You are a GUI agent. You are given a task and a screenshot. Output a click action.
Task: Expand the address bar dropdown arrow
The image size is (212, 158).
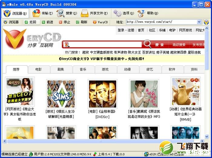[199, 22]
